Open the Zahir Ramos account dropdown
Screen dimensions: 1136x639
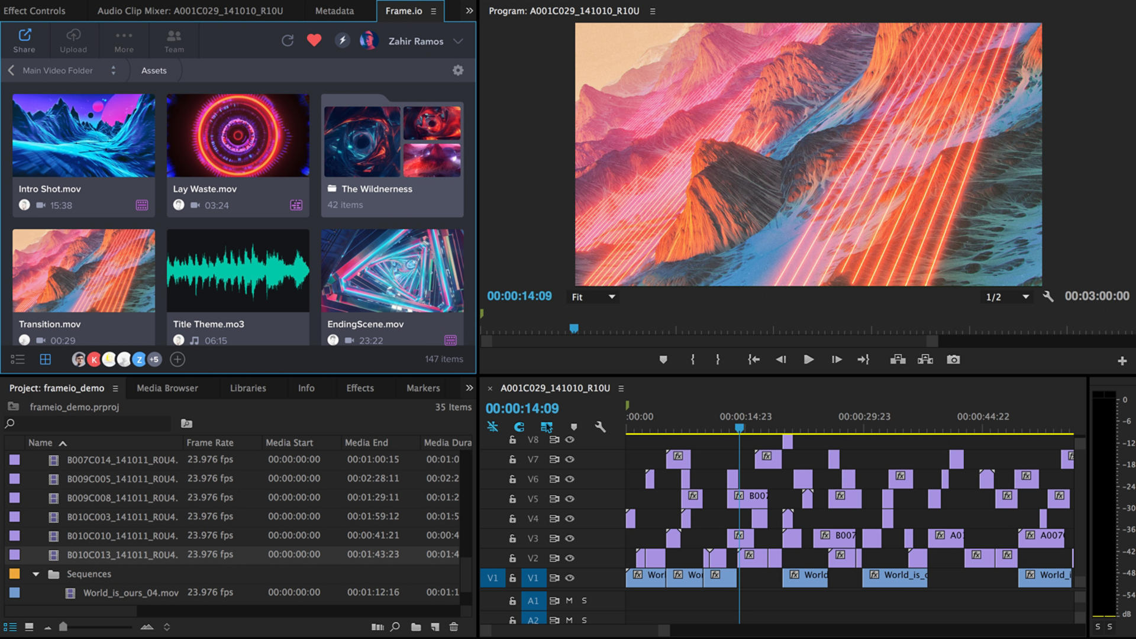point(457,41)
